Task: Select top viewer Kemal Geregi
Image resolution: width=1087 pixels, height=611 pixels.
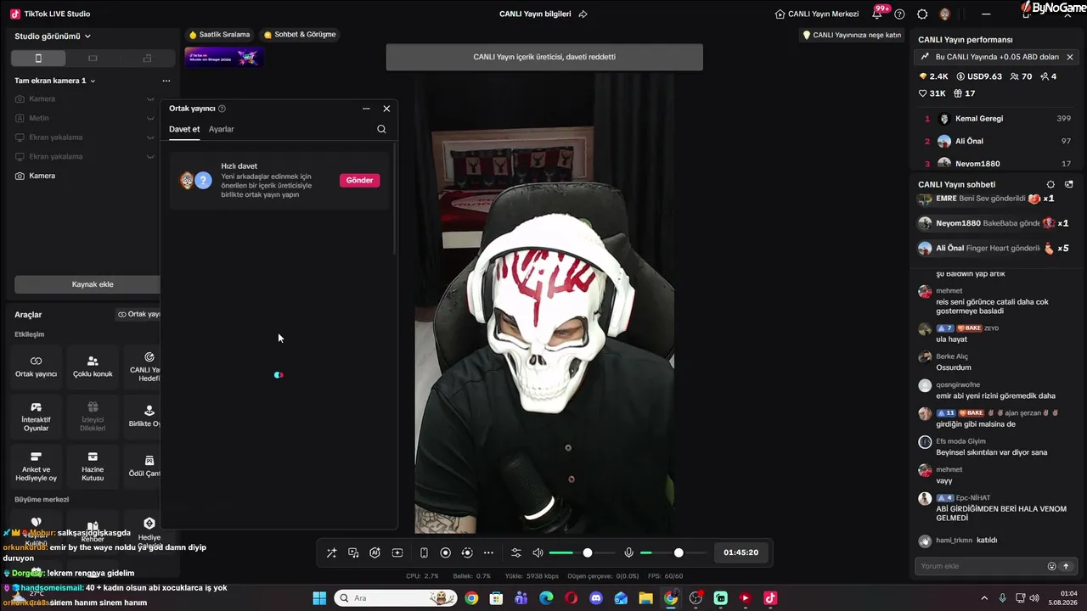Action: (x=997, y=119)
